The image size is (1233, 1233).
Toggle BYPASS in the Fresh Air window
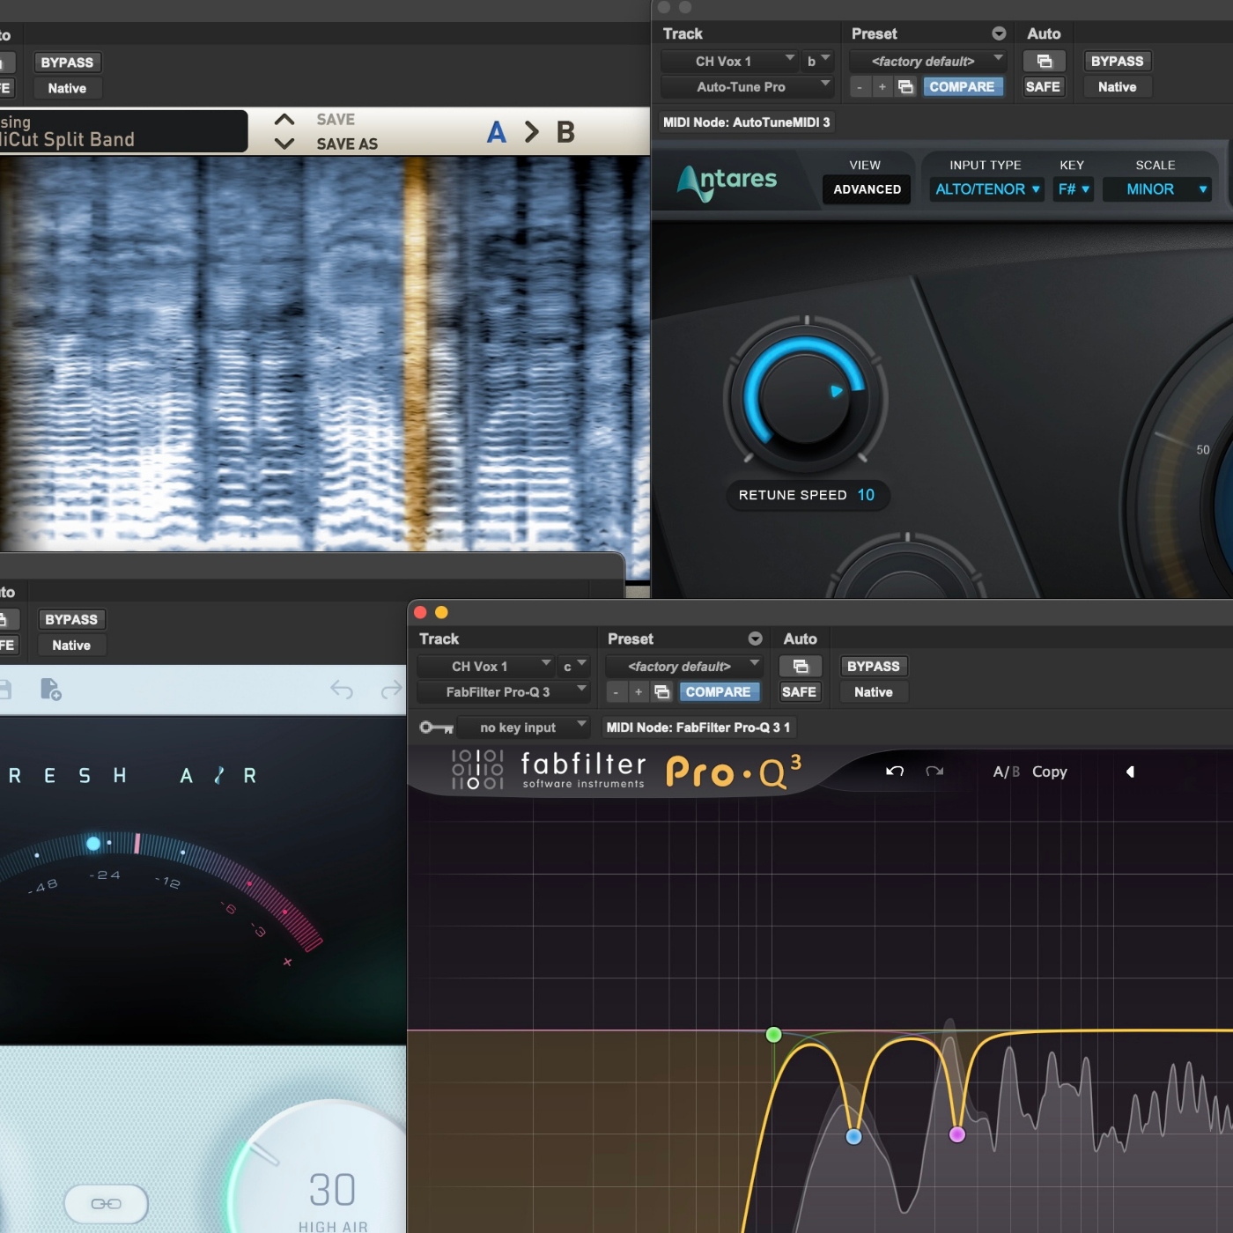click(x=71, y=620)
